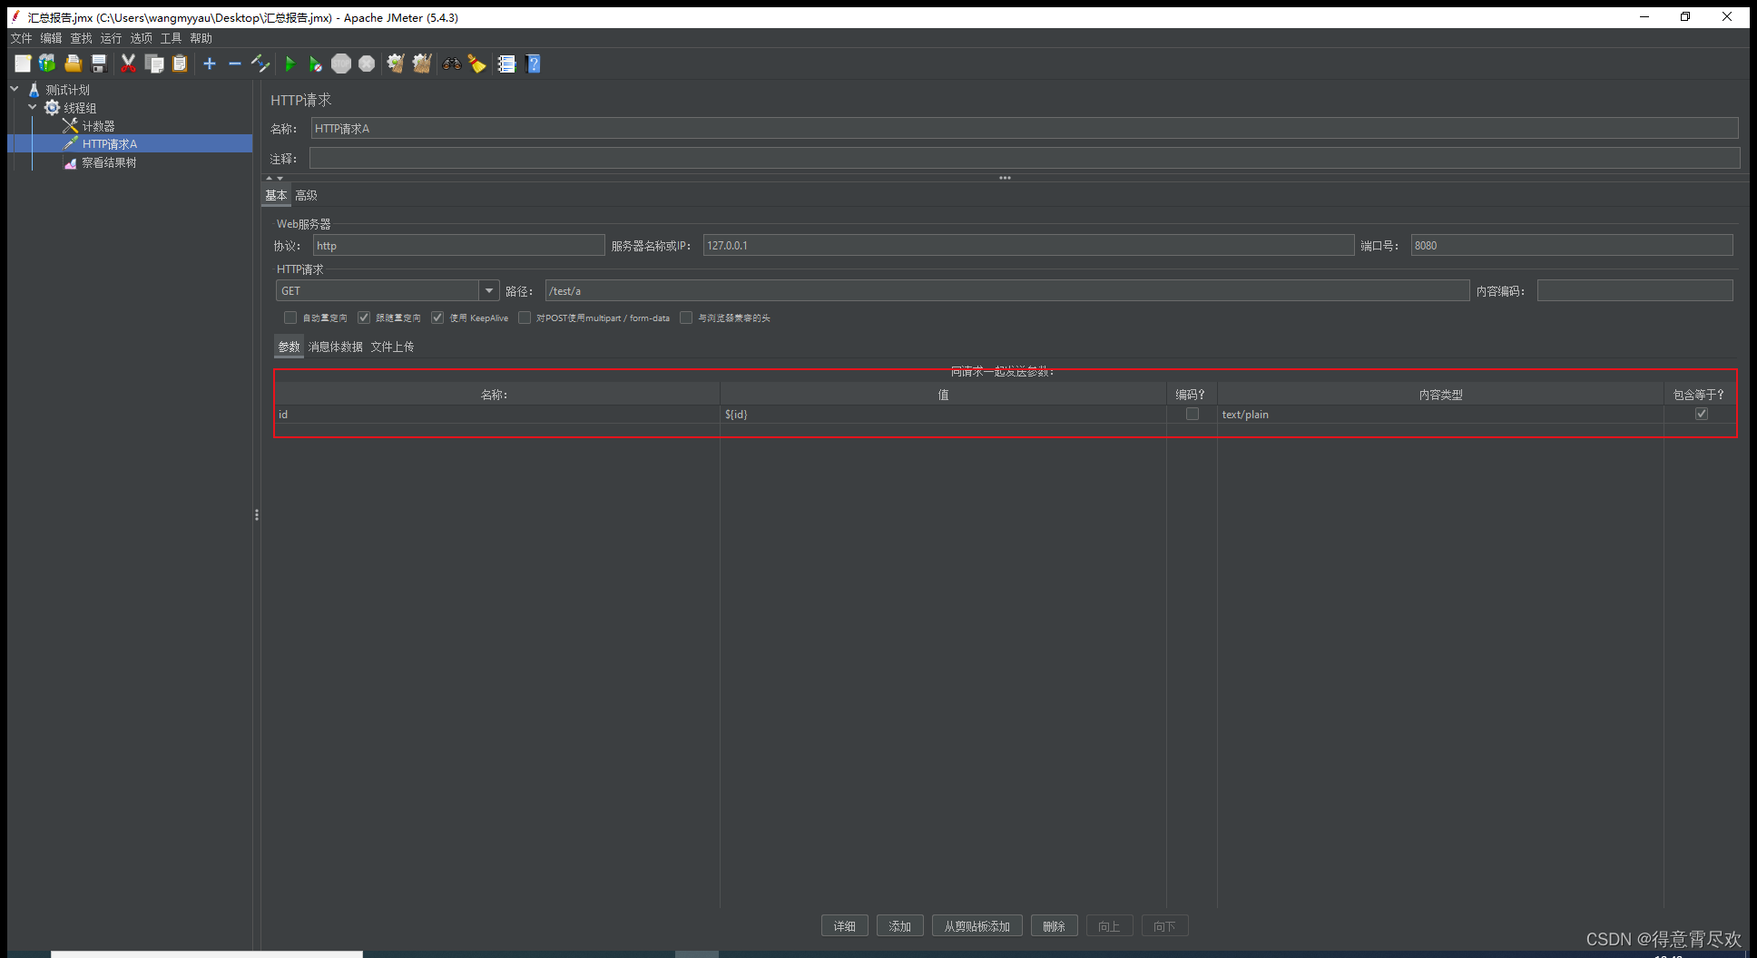Click the Start no pauses icon
The image size is (1757, 958).
tap(315, 64)
